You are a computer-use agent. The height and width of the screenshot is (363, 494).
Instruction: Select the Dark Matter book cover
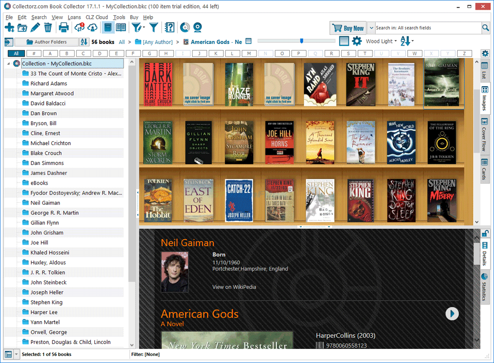pyautogui.click(x=158, y=84)
